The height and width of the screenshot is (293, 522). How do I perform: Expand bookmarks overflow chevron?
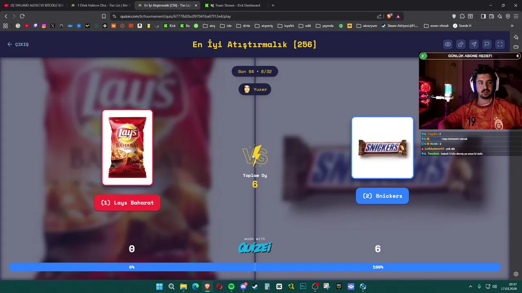[x=512, y=26]
